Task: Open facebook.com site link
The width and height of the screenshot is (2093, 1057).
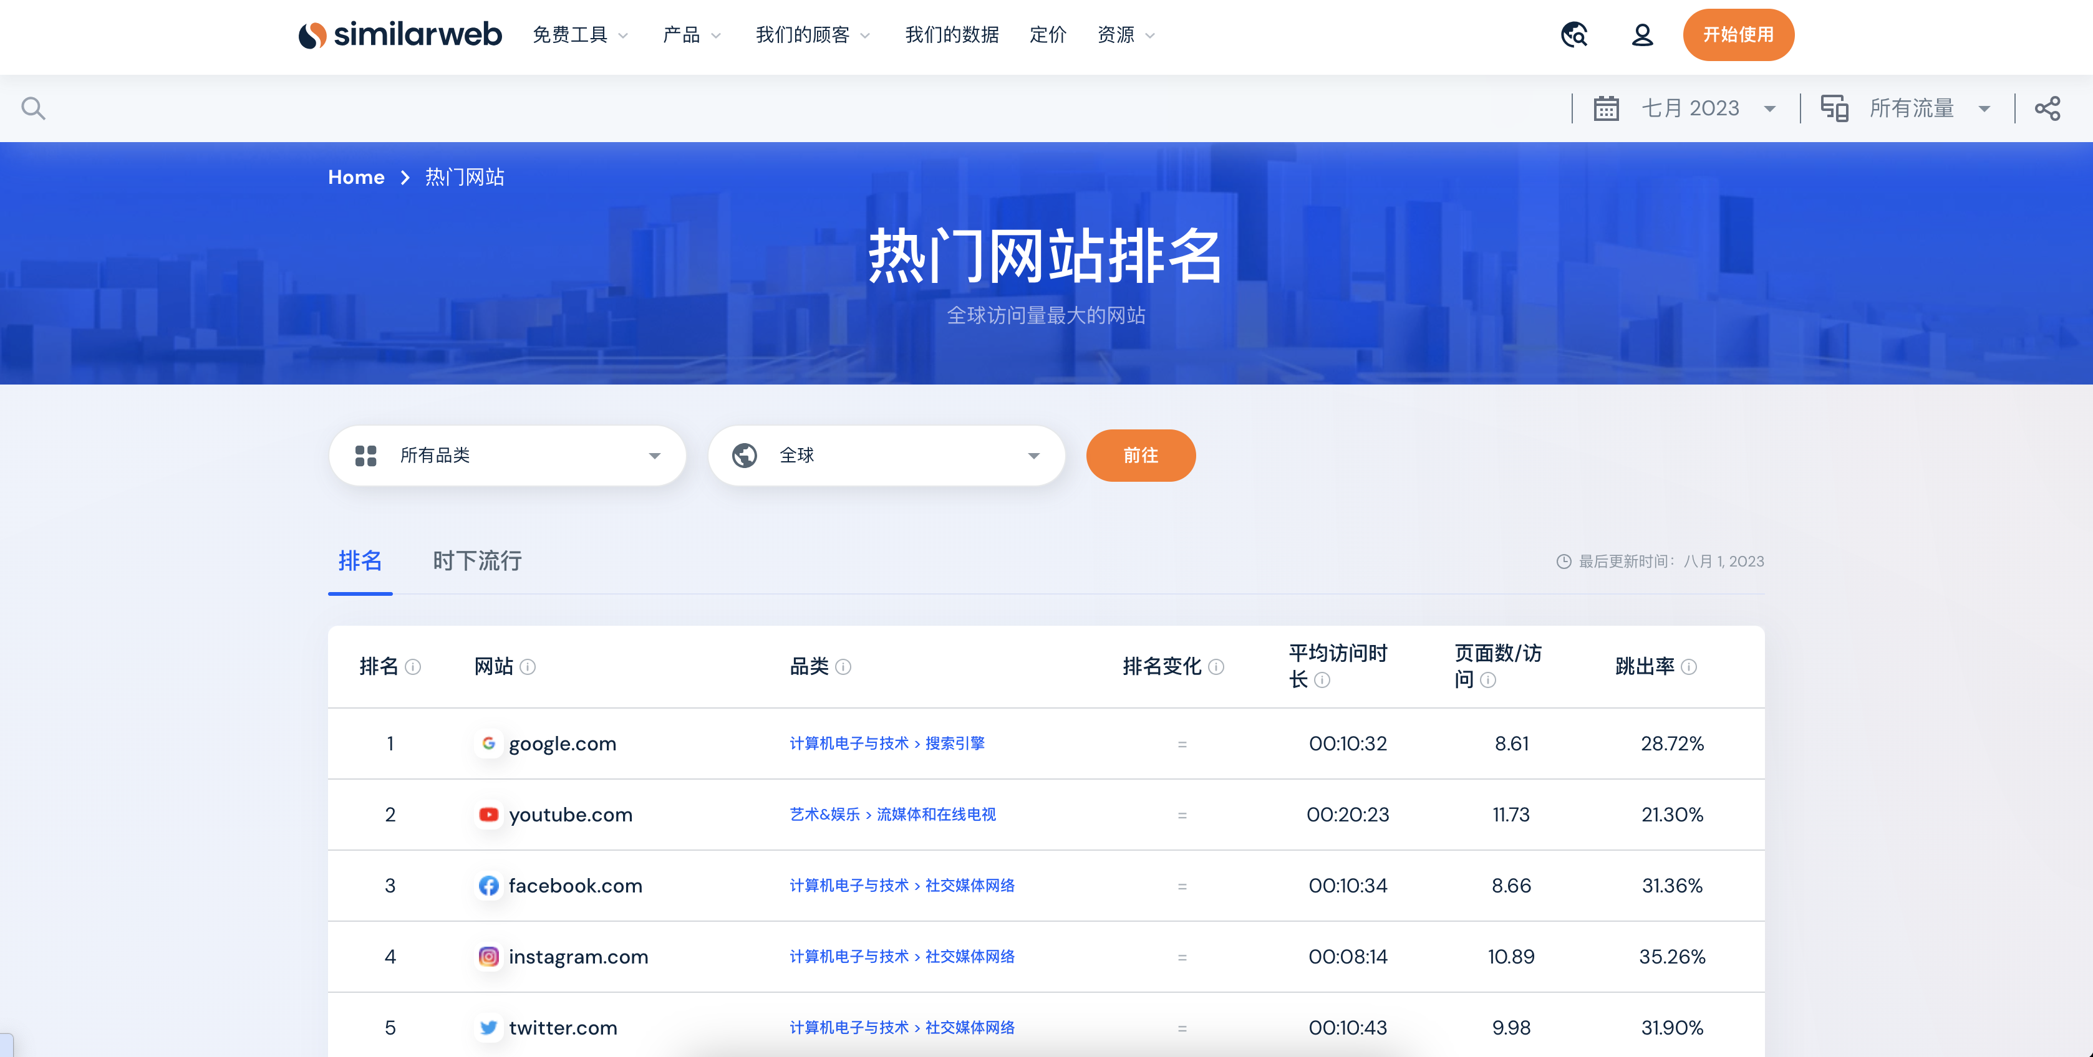Action: click(x=575, y=885)
